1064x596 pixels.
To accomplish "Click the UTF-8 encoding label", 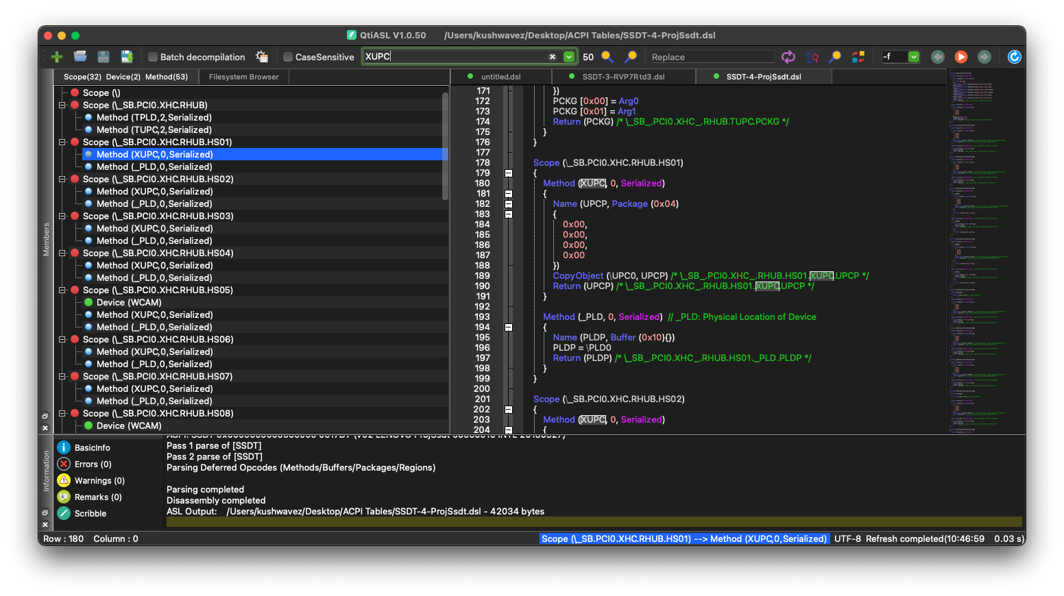I will (x=847, y=538).
